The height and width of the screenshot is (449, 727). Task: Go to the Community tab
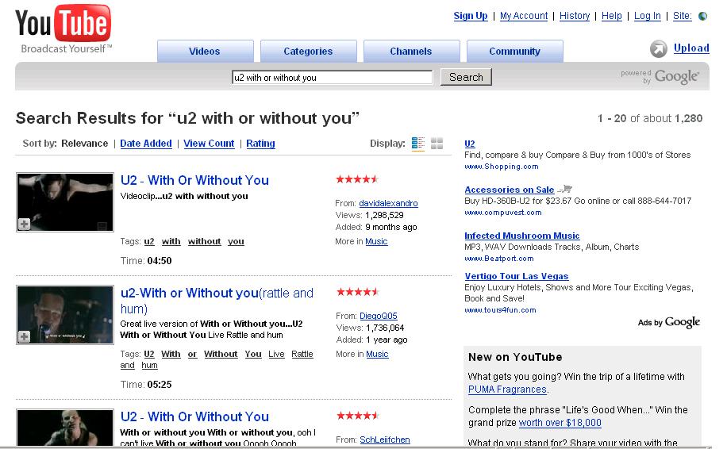(514, 52)
